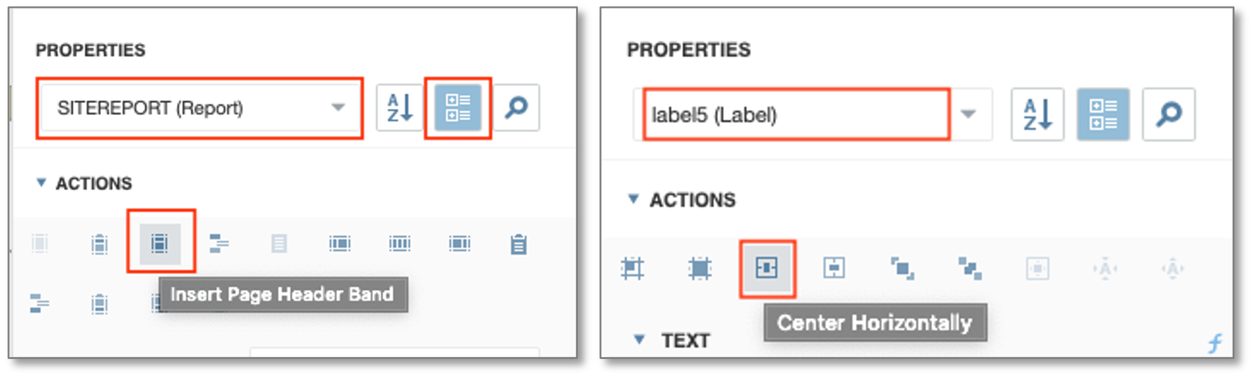Click the solid clipboard icon ending the first actions row
This screenshot has width=1254, height=376.
point(519,244)
